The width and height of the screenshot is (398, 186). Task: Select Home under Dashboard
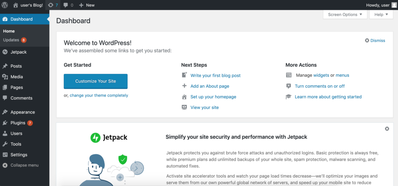point(9,31)
